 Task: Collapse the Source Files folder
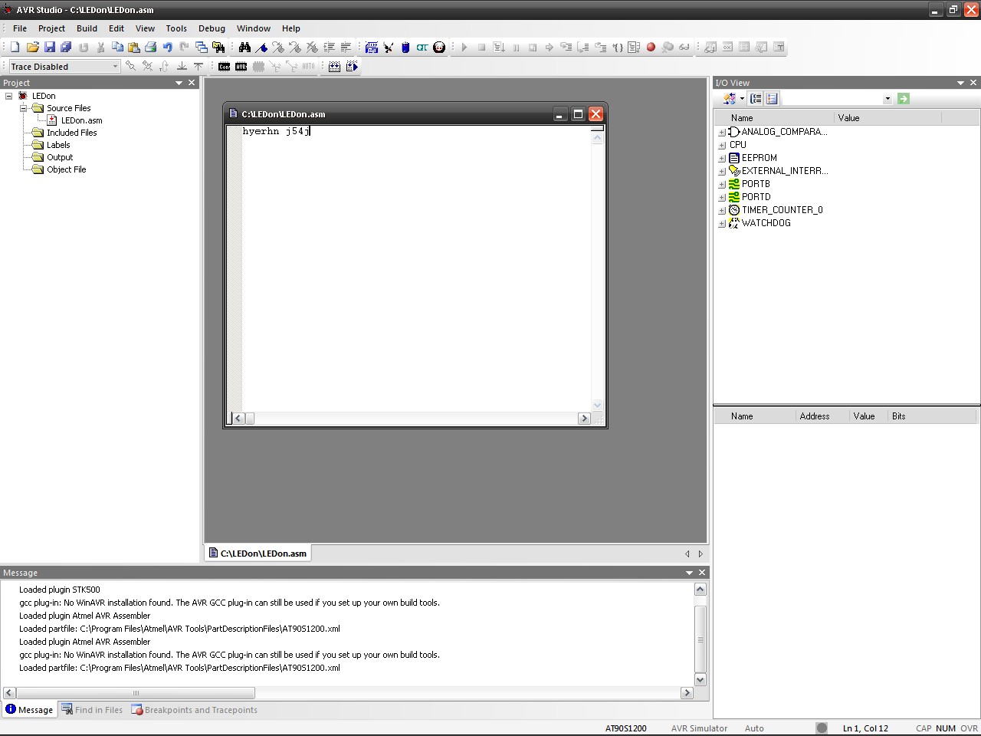pos(23,108)
